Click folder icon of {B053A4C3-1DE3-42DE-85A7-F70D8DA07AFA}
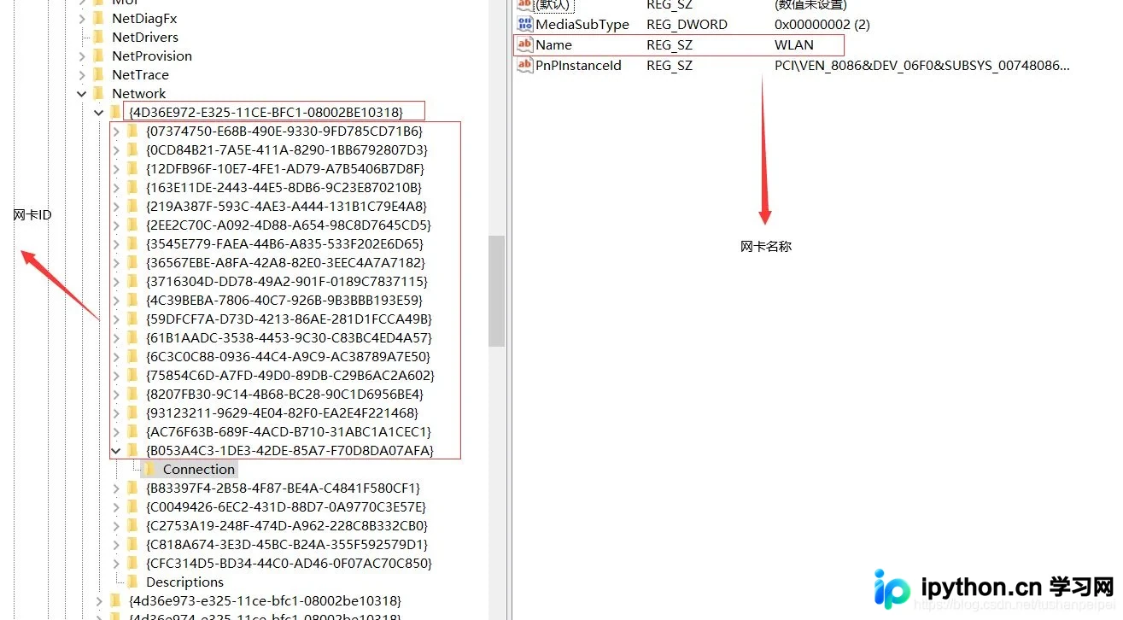1123x620 pixels. click(132, 450)
